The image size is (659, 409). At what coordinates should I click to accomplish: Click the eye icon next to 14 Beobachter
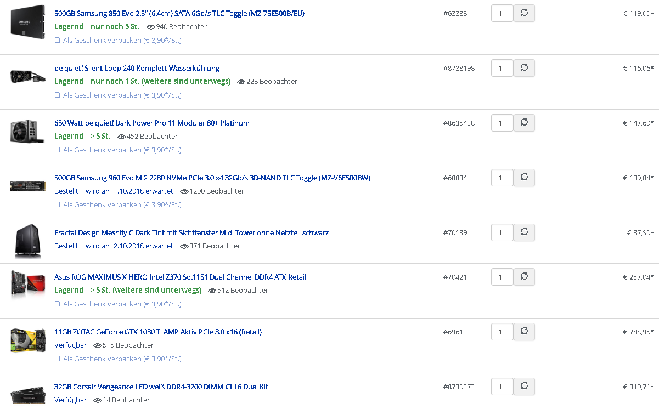(x=98, y=400)
